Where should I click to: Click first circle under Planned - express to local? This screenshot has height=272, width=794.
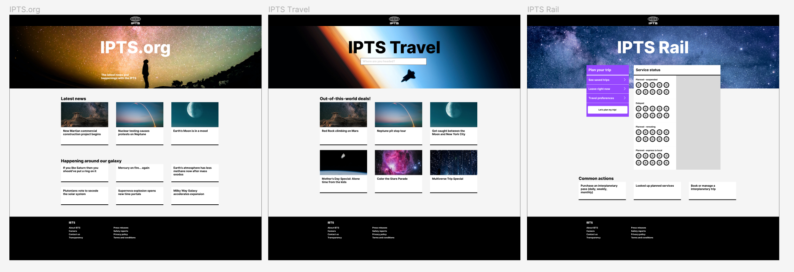click(639, 156)
